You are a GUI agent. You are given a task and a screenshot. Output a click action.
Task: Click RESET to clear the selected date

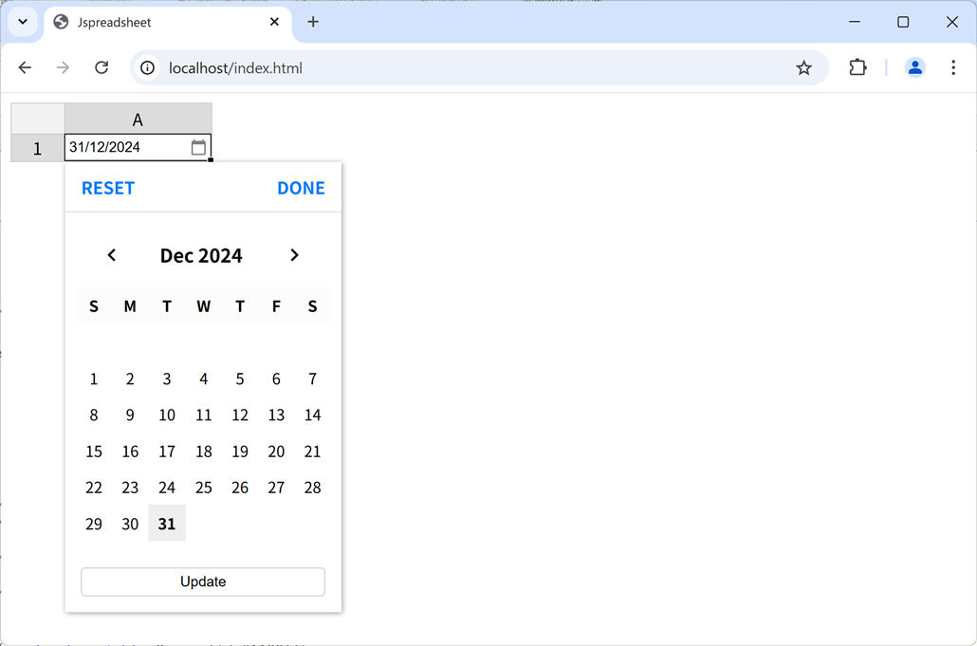[x=107, y=188]
